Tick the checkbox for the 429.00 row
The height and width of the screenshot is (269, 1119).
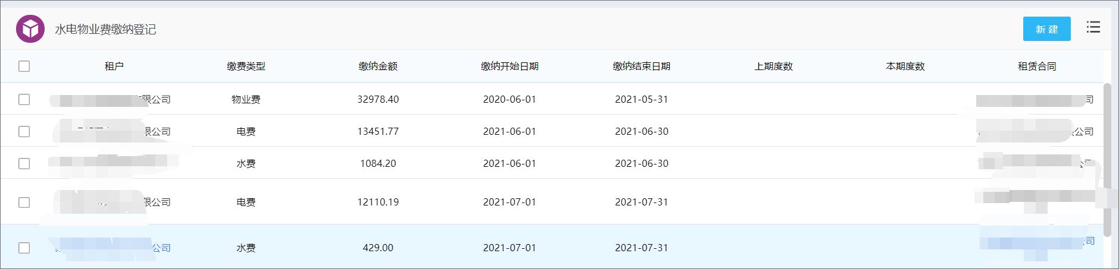[x=24, y=248]
